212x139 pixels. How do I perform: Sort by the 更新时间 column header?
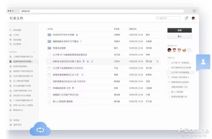133,29
